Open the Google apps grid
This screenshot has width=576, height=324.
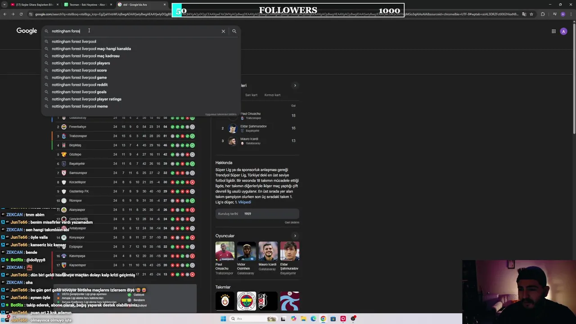(553, 31)
